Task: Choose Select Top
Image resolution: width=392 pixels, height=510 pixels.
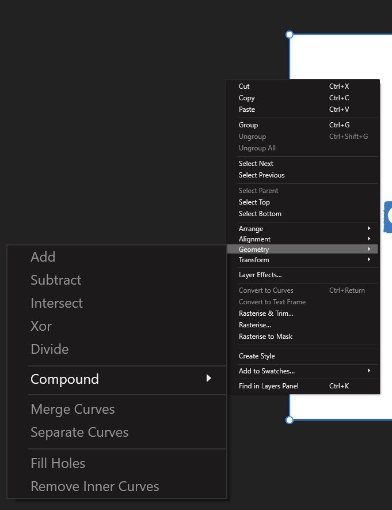Action: pos(303,202)
